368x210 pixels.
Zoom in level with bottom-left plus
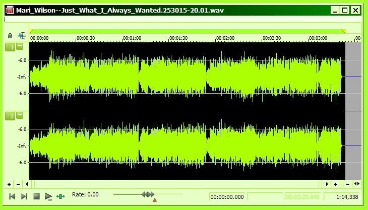coord(9,184)
